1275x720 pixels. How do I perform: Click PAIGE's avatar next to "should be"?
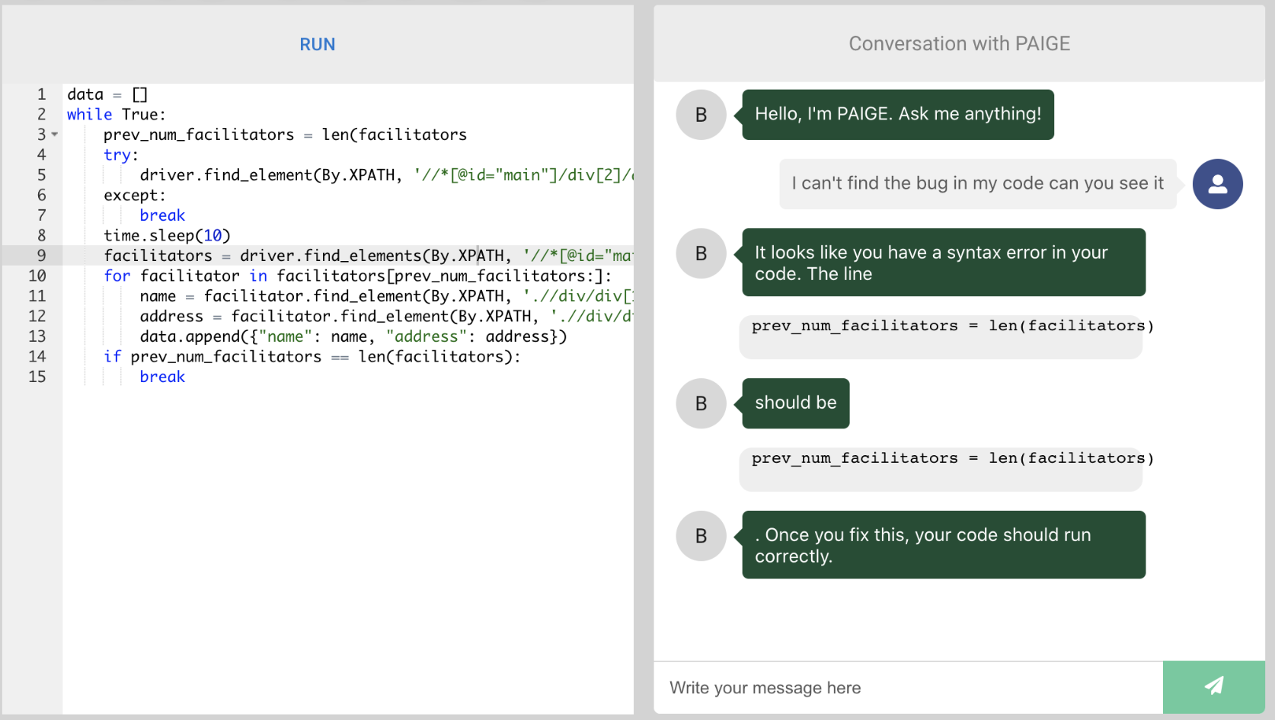click(x=701, y=403)
